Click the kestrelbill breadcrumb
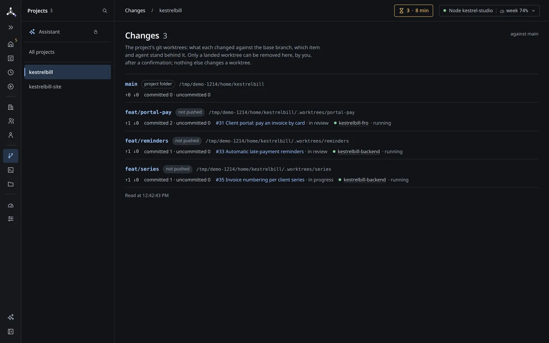This screenshot has height=343, width=549. (x=170, y=11)
